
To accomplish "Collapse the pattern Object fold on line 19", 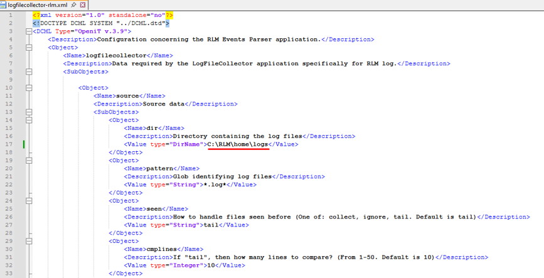I will [29, 161].
